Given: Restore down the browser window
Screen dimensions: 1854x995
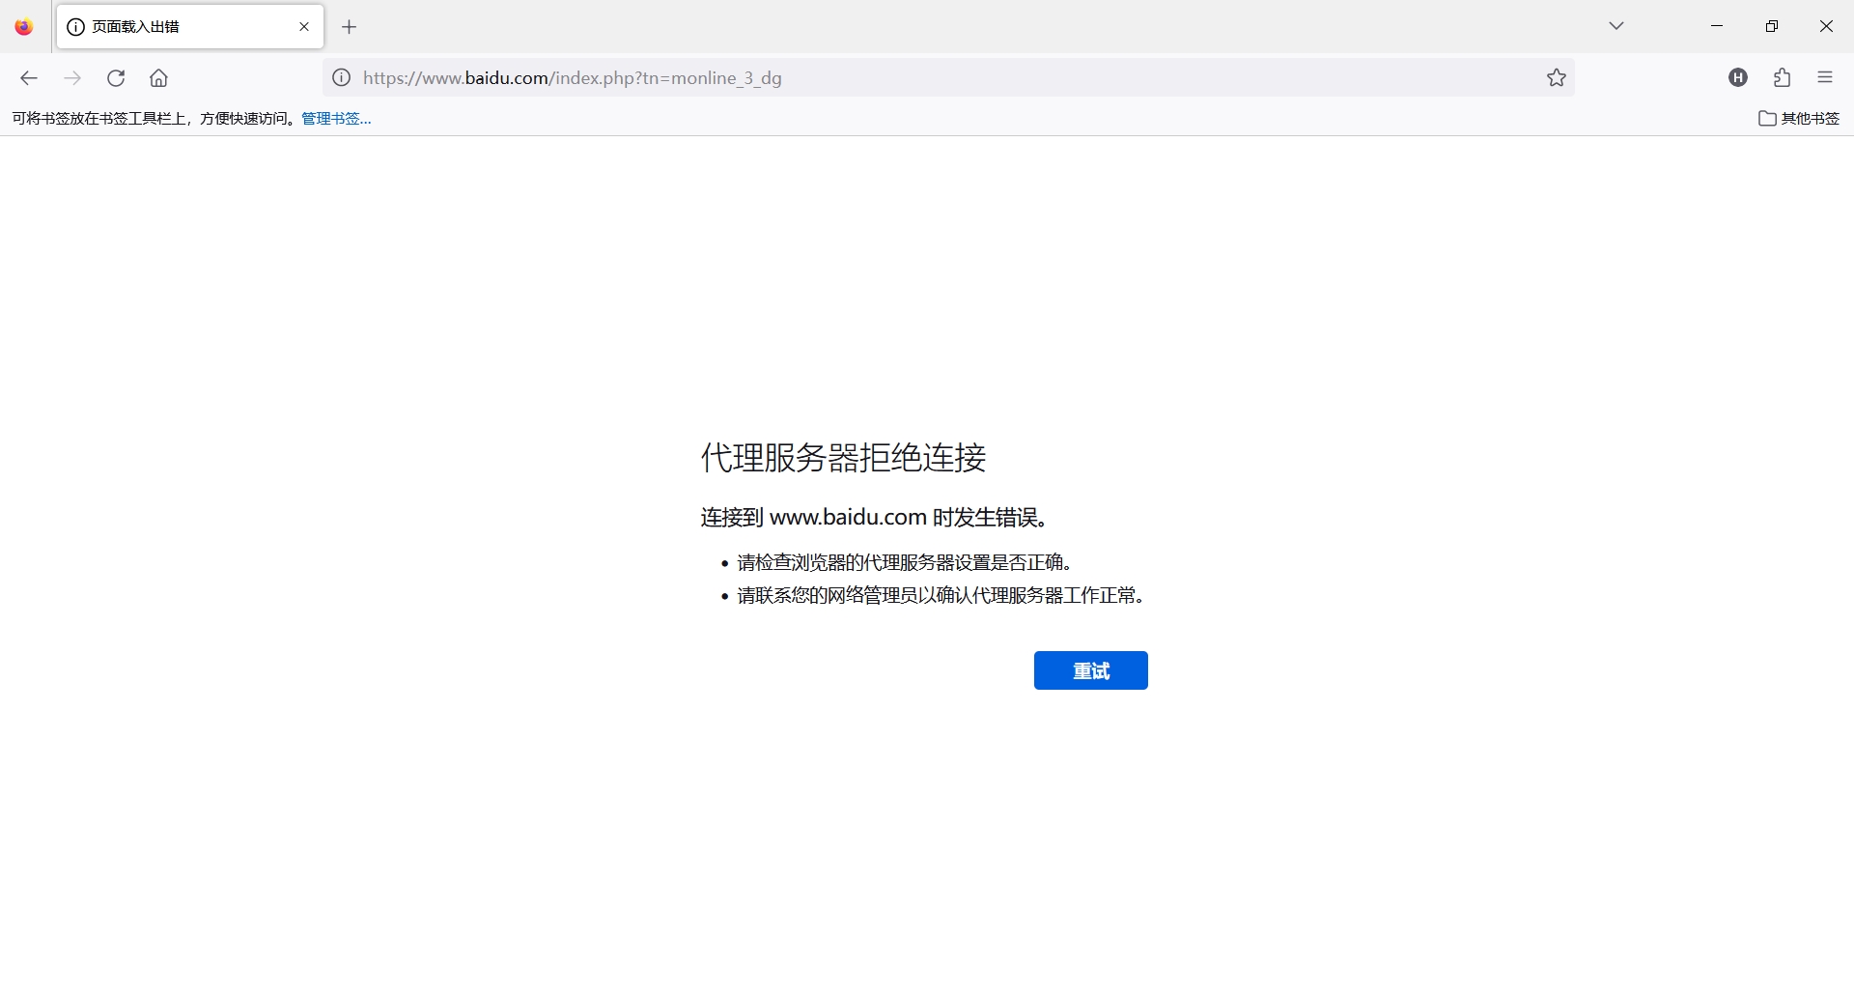Looking at the screenshot, I should [1772, 26].
